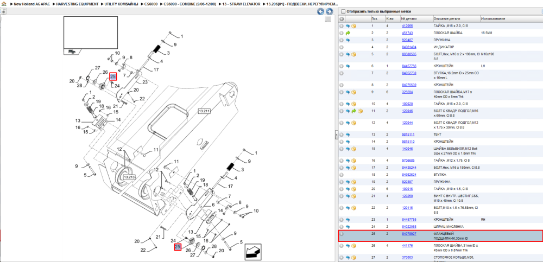543x262 pixels.
Task: Click the blue arrow icon for part 100016
Action: click(348, 189)
